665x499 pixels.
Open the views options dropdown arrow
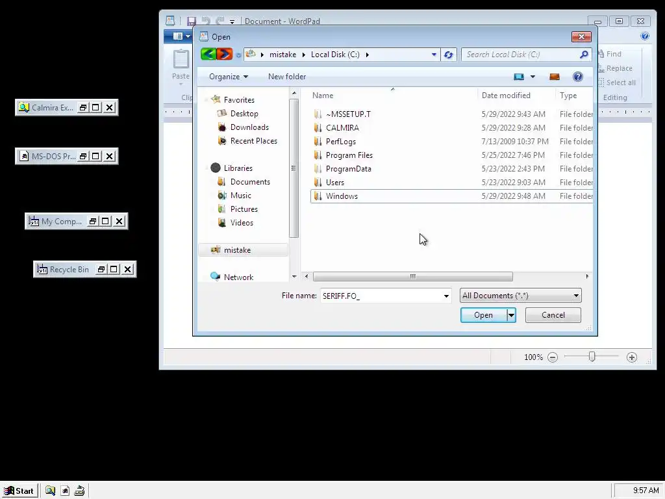tap(533, 77)
